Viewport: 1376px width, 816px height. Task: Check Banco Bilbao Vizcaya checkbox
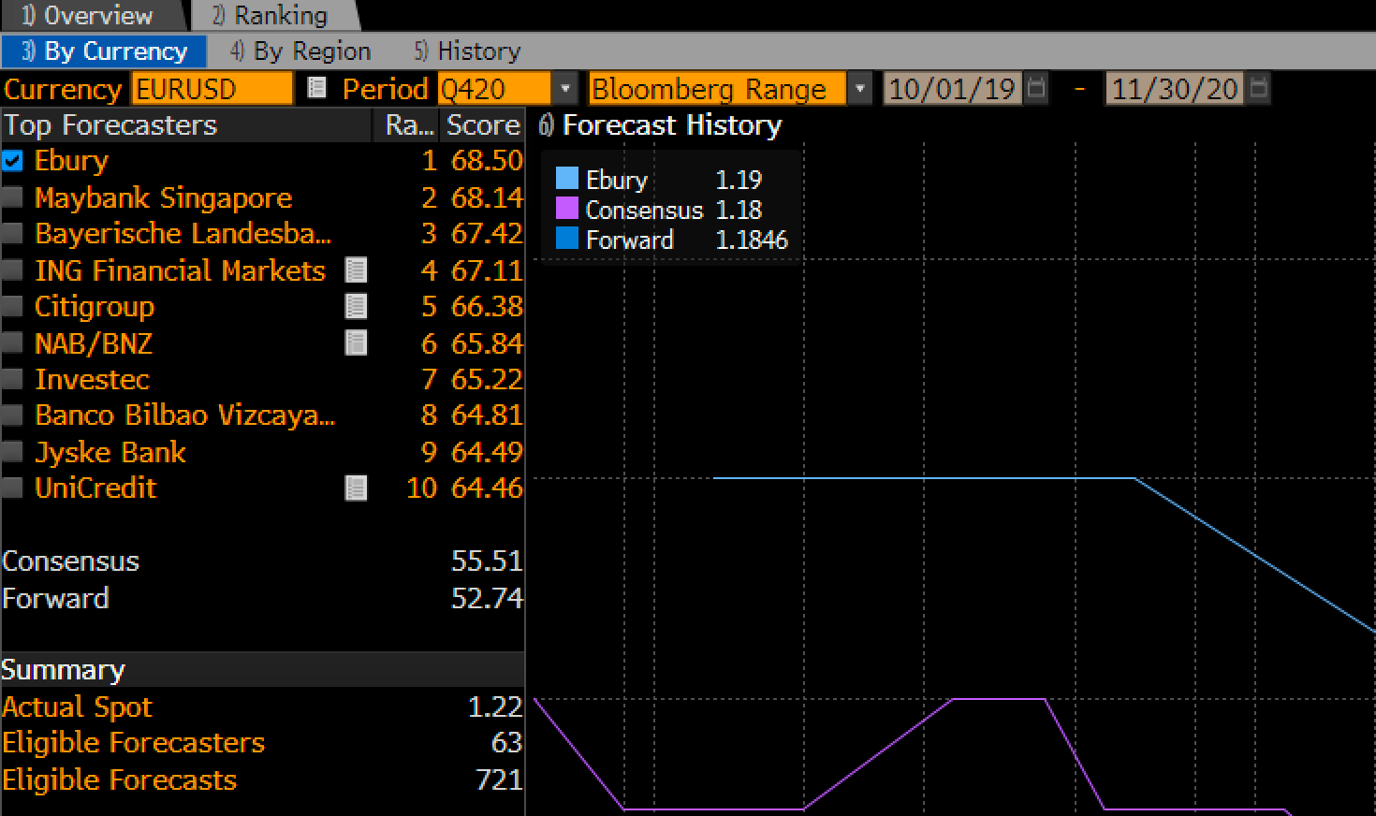[12, 415]
